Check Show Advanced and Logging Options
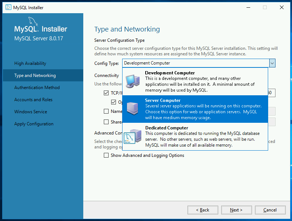Image resolution: width=292 pixels, height=221 pixels. (x=106, y=155)
